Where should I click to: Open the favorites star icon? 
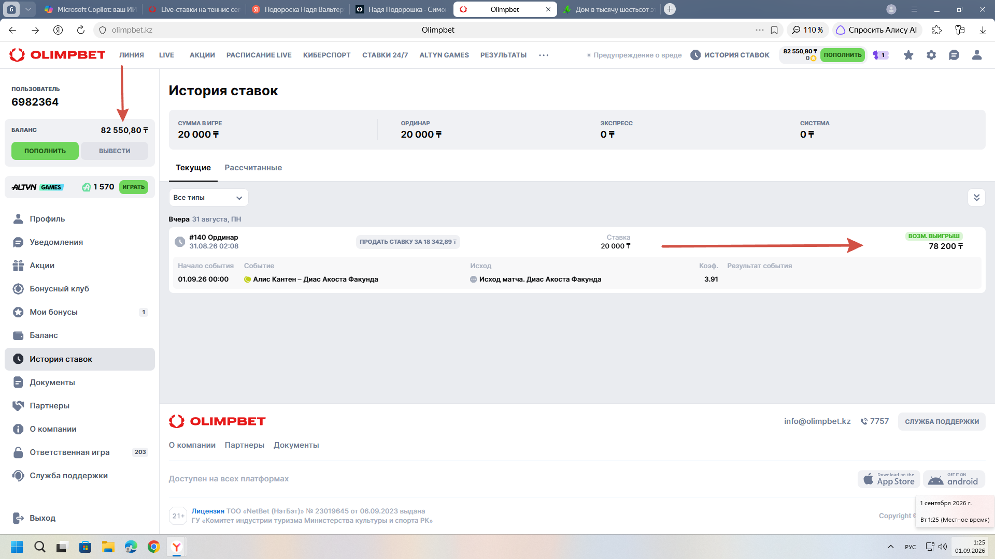point(908,55)
